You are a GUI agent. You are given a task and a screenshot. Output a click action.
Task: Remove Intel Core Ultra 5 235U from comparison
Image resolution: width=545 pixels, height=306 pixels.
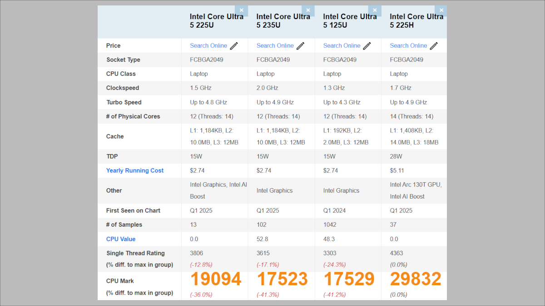click(x=308, y=10)
